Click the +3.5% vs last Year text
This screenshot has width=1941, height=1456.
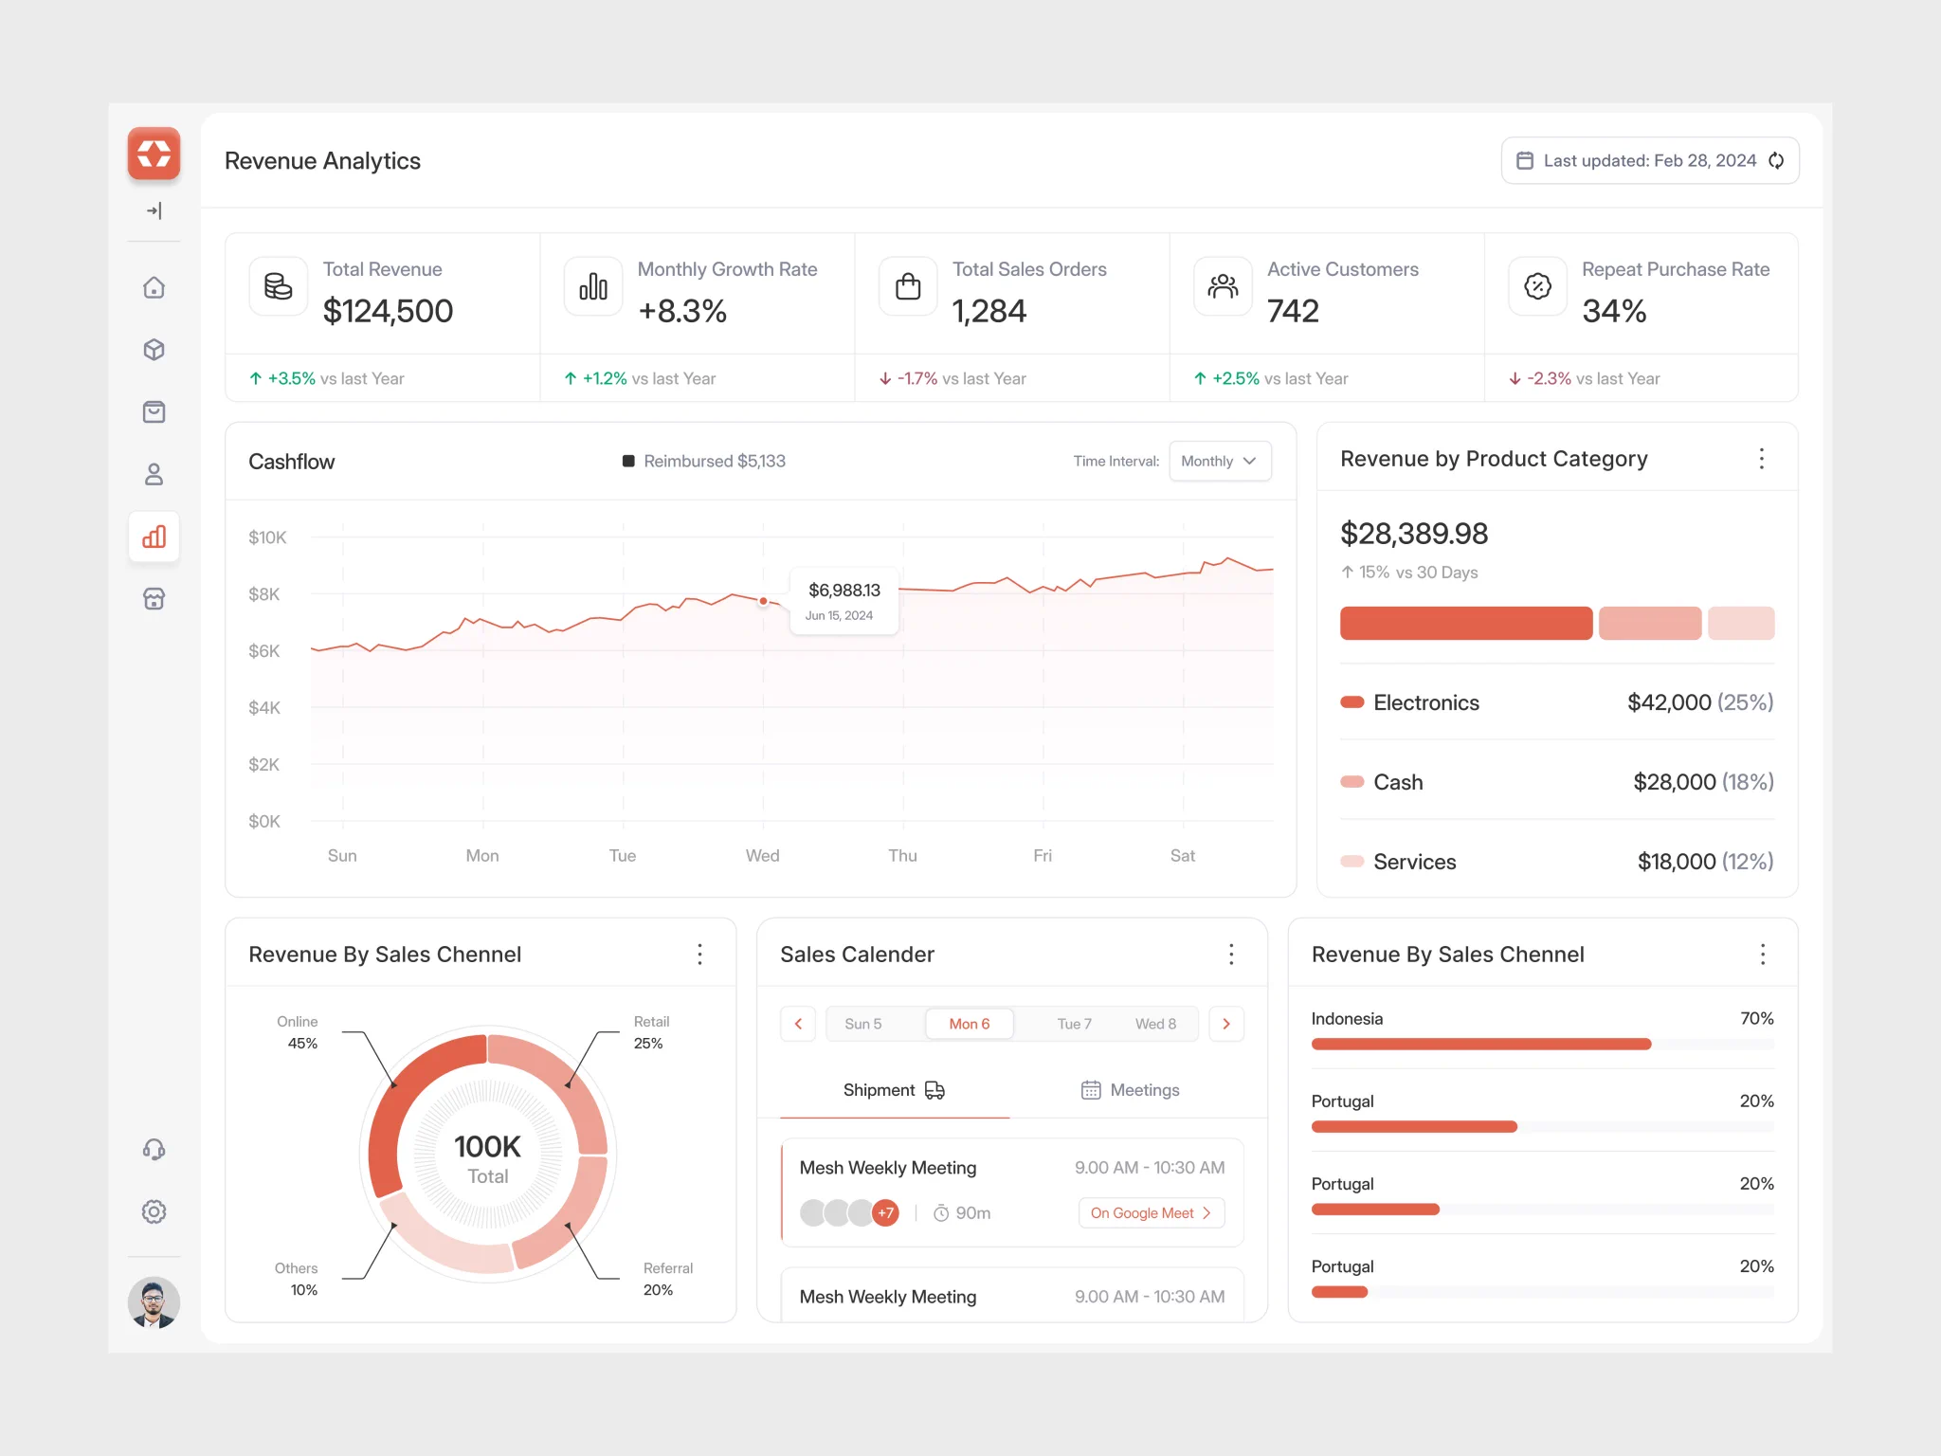click(x=327, y=378)
